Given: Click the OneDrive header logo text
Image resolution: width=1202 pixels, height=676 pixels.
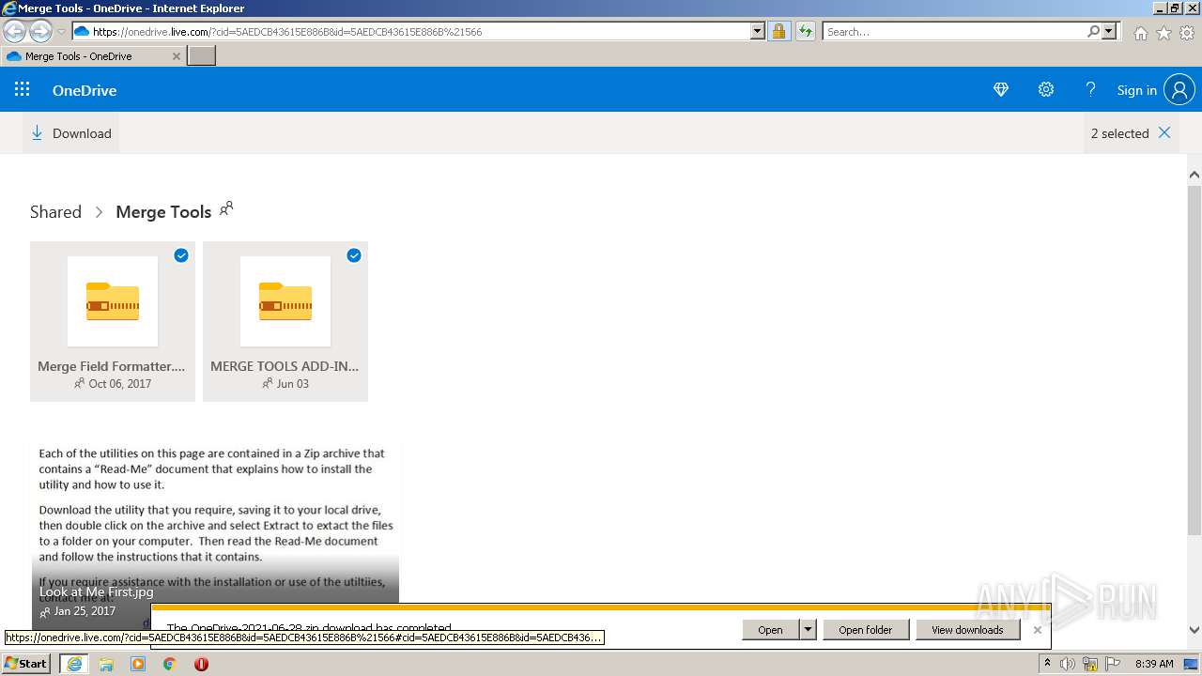Looking at the screenshot, I should click(x=85, y=90).
